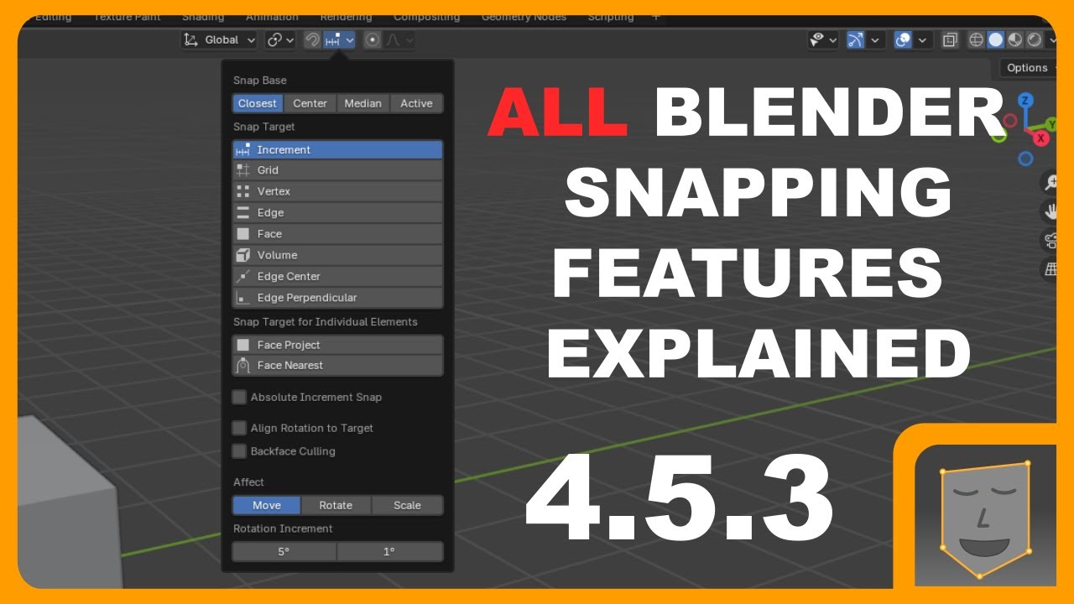Switch to material preview shading

1014,39
